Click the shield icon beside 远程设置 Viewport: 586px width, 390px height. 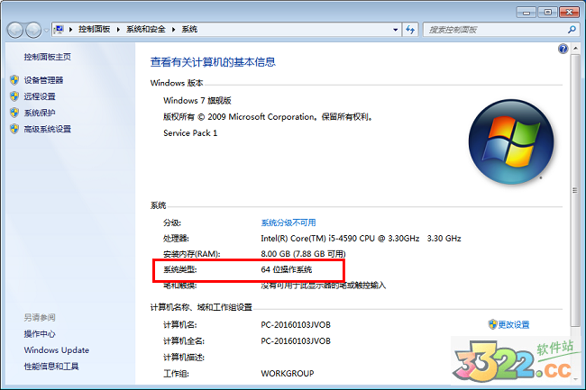click(14, 96)
